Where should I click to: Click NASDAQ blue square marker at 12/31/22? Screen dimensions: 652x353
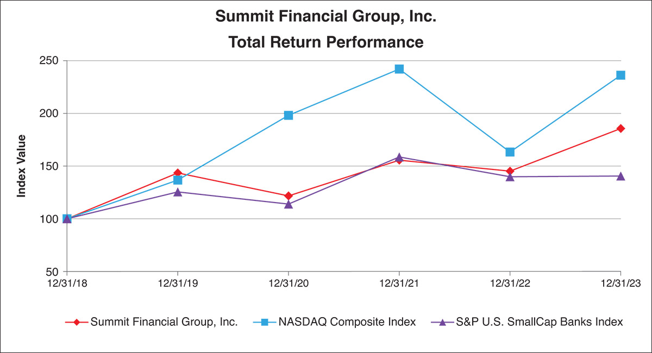510,152
